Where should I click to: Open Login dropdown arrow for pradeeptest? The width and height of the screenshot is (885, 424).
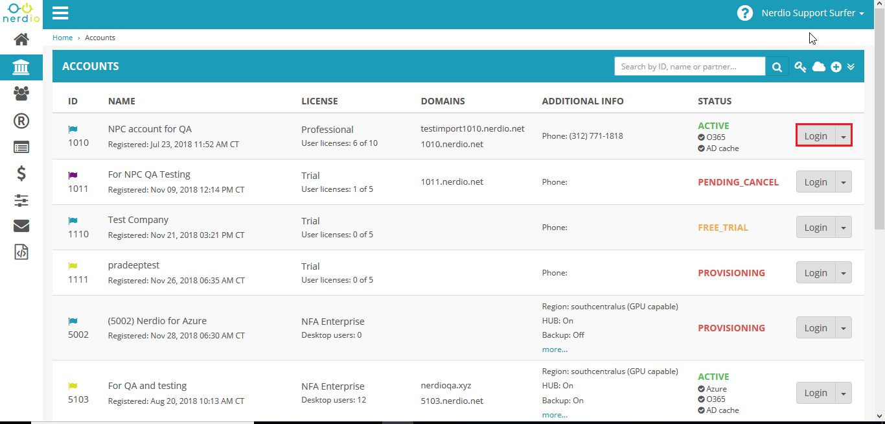[844, 273]
